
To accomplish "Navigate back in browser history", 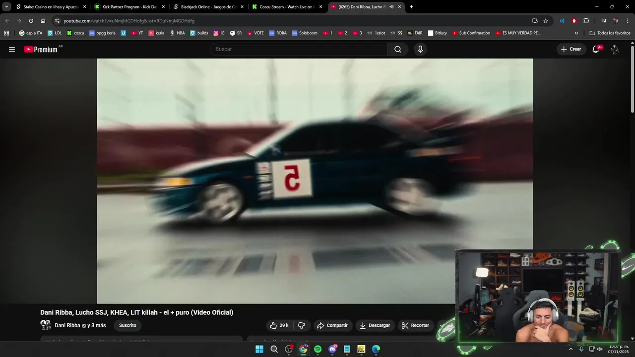I will pos(7,21).
